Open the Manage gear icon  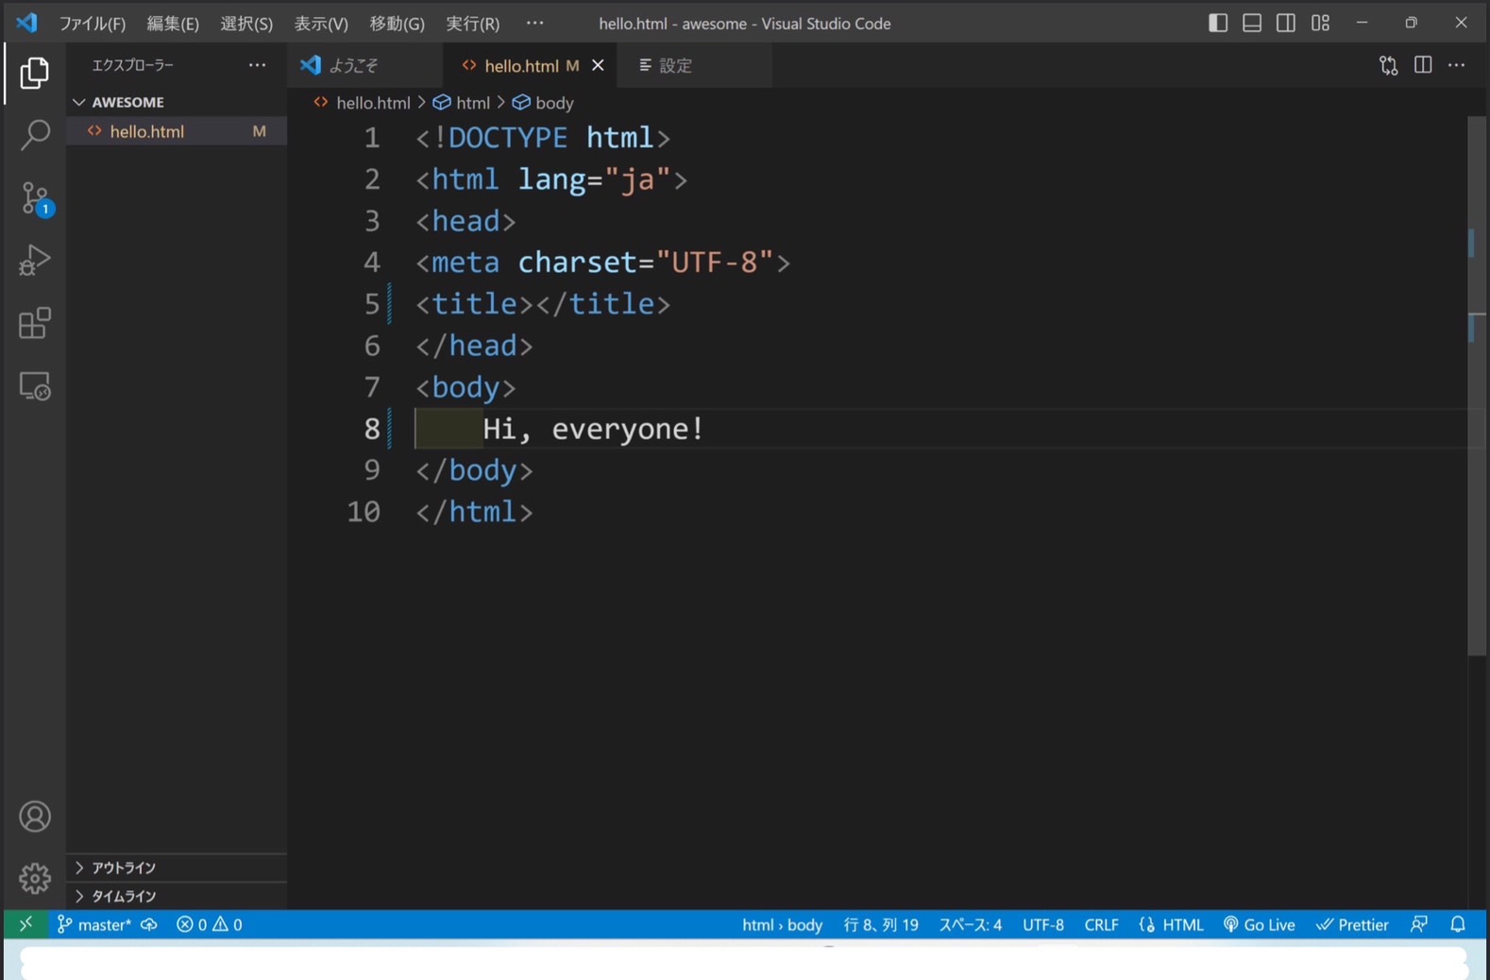34,878
